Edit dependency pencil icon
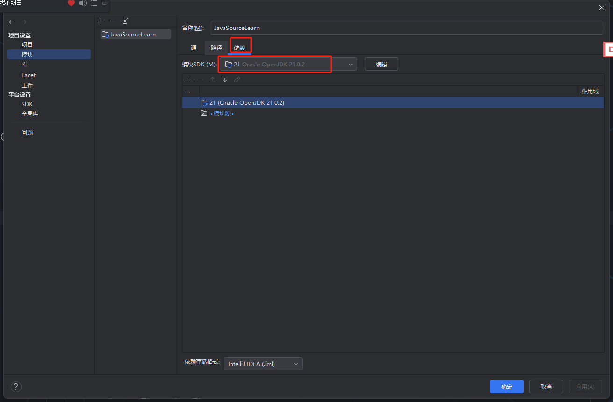This screenshot has height=402, width=613. click(237, 79)
